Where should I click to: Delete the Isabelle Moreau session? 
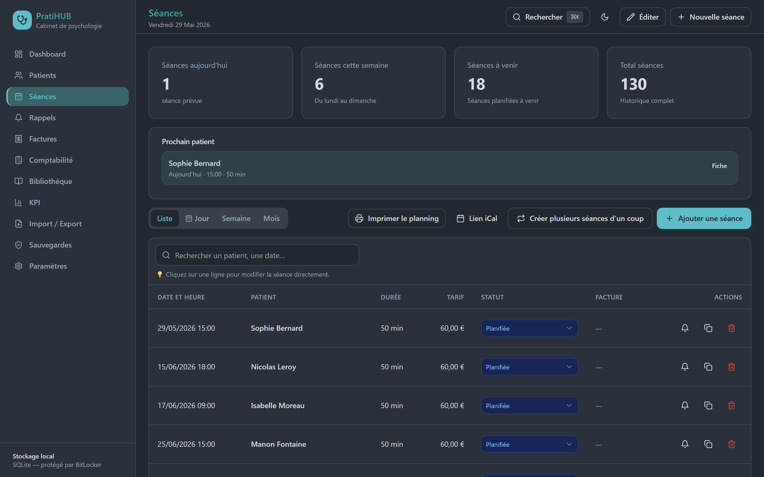point(731,405)
